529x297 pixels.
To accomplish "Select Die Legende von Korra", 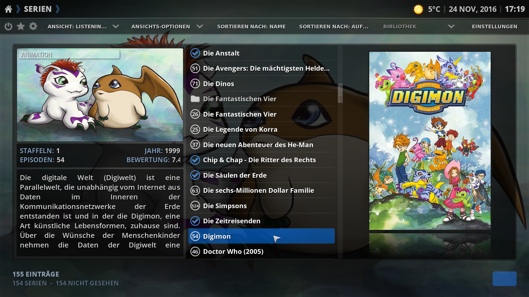I will pos(261,129).
